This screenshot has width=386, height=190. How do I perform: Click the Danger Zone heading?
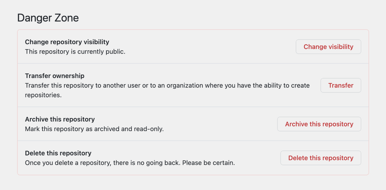48,18
